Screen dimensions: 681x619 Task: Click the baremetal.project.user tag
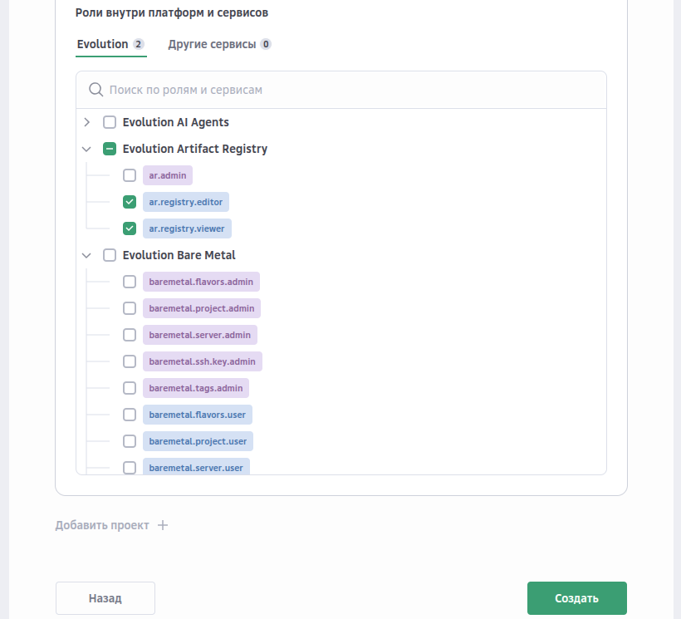coord(198,441)
